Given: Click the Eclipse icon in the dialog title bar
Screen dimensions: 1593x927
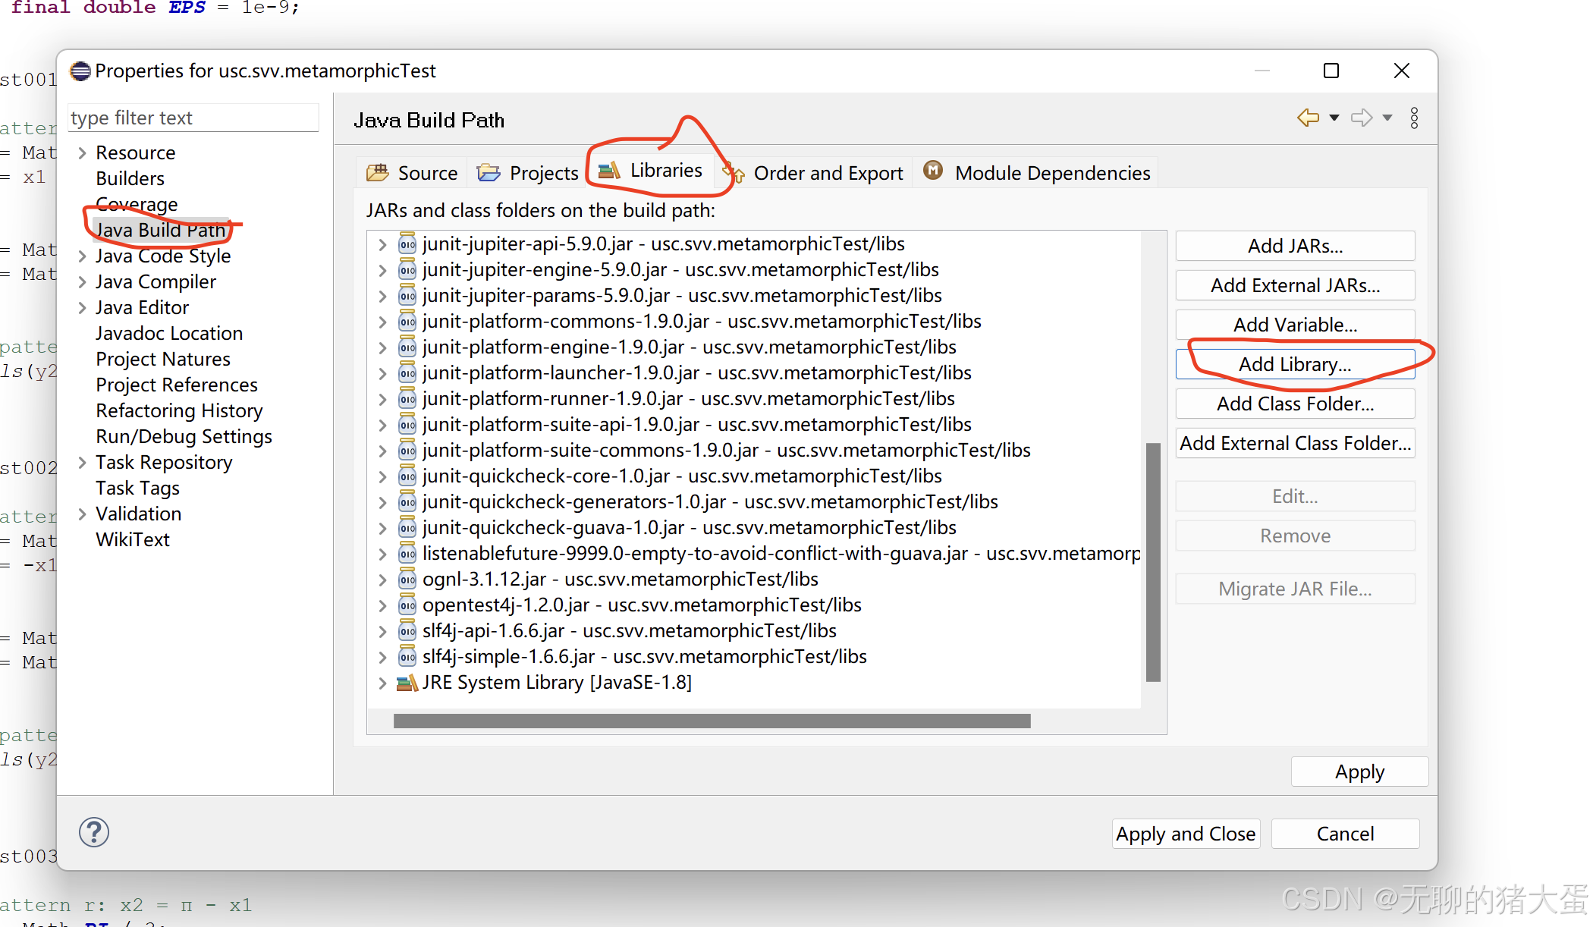Looking at the screenshot, I should click(80, 71).
